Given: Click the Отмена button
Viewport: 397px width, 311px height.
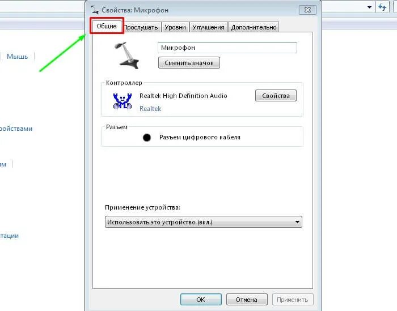Looking at the screenshot, I should click(247, 300).
